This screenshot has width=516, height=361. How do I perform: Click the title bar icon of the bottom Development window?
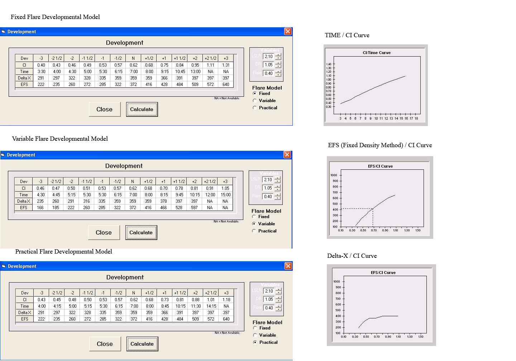point(4,266)
